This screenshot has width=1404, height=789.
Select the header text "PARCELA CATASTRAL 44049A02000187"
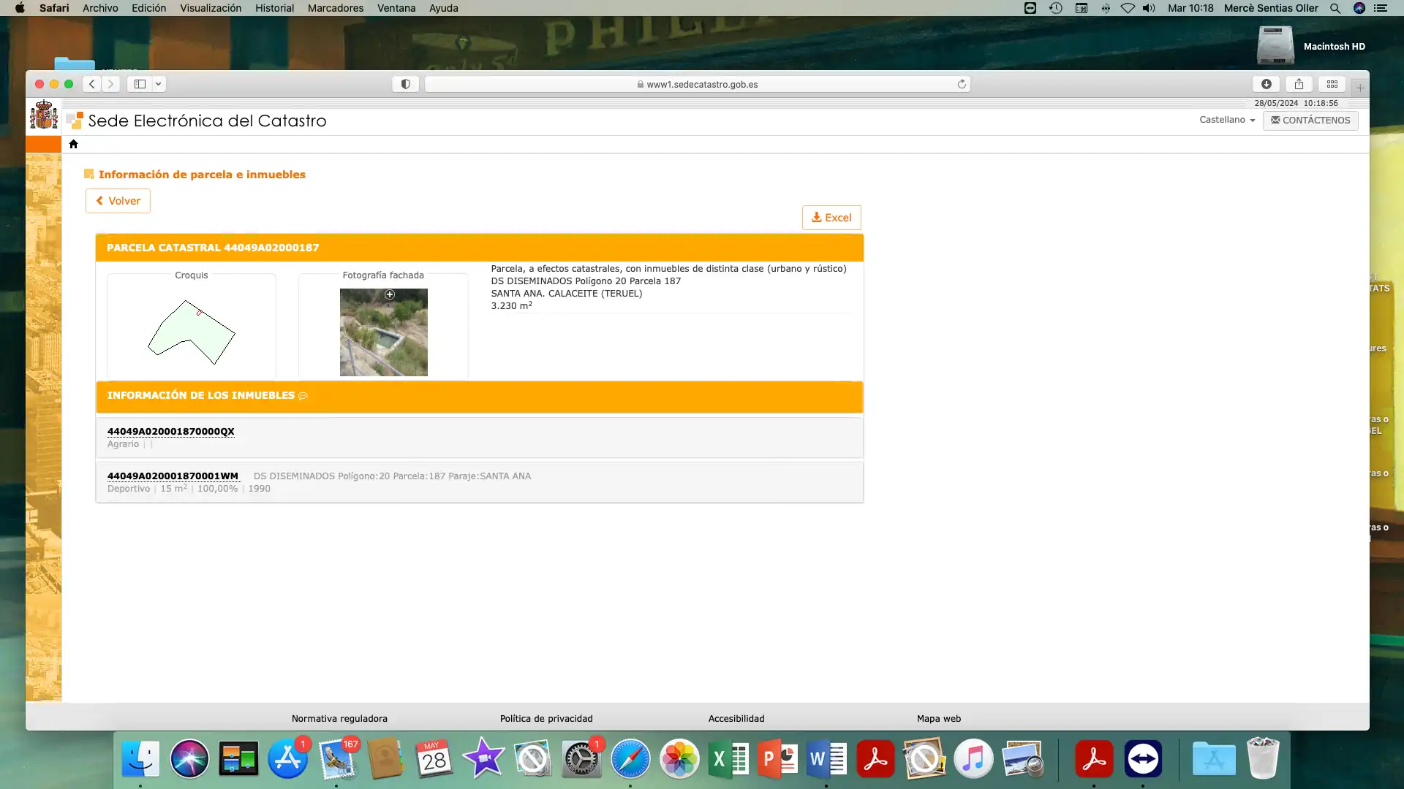[x=213, y=248]
